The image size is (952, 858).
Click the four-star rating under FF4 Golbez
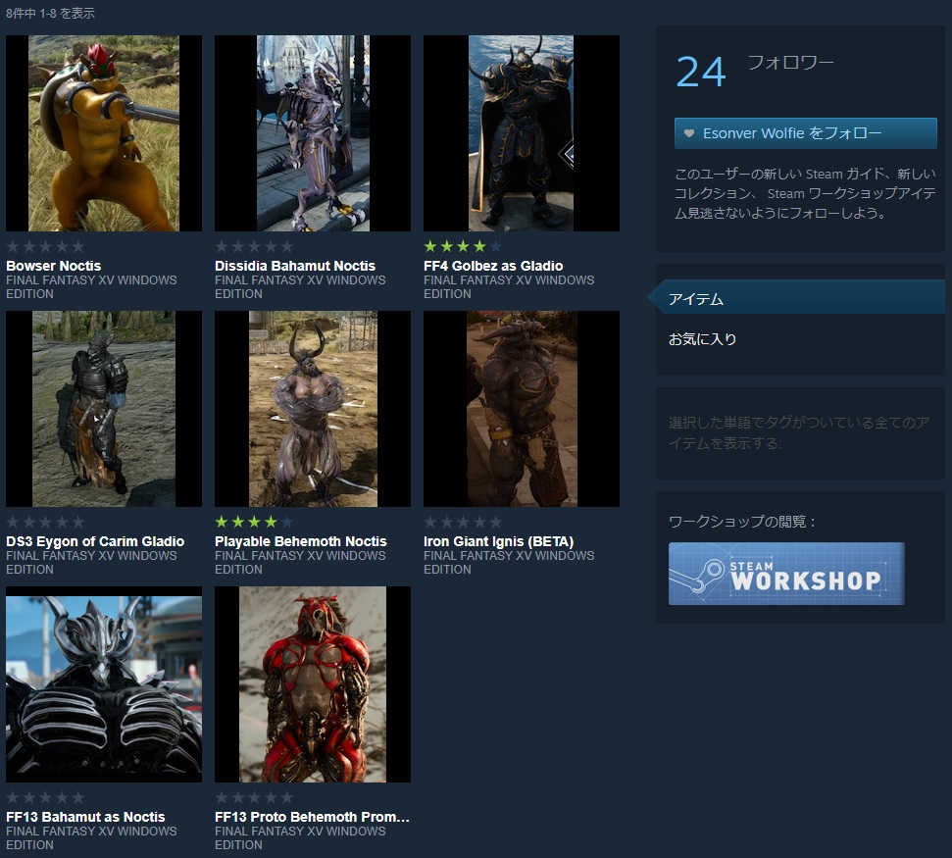coord(463,246)
